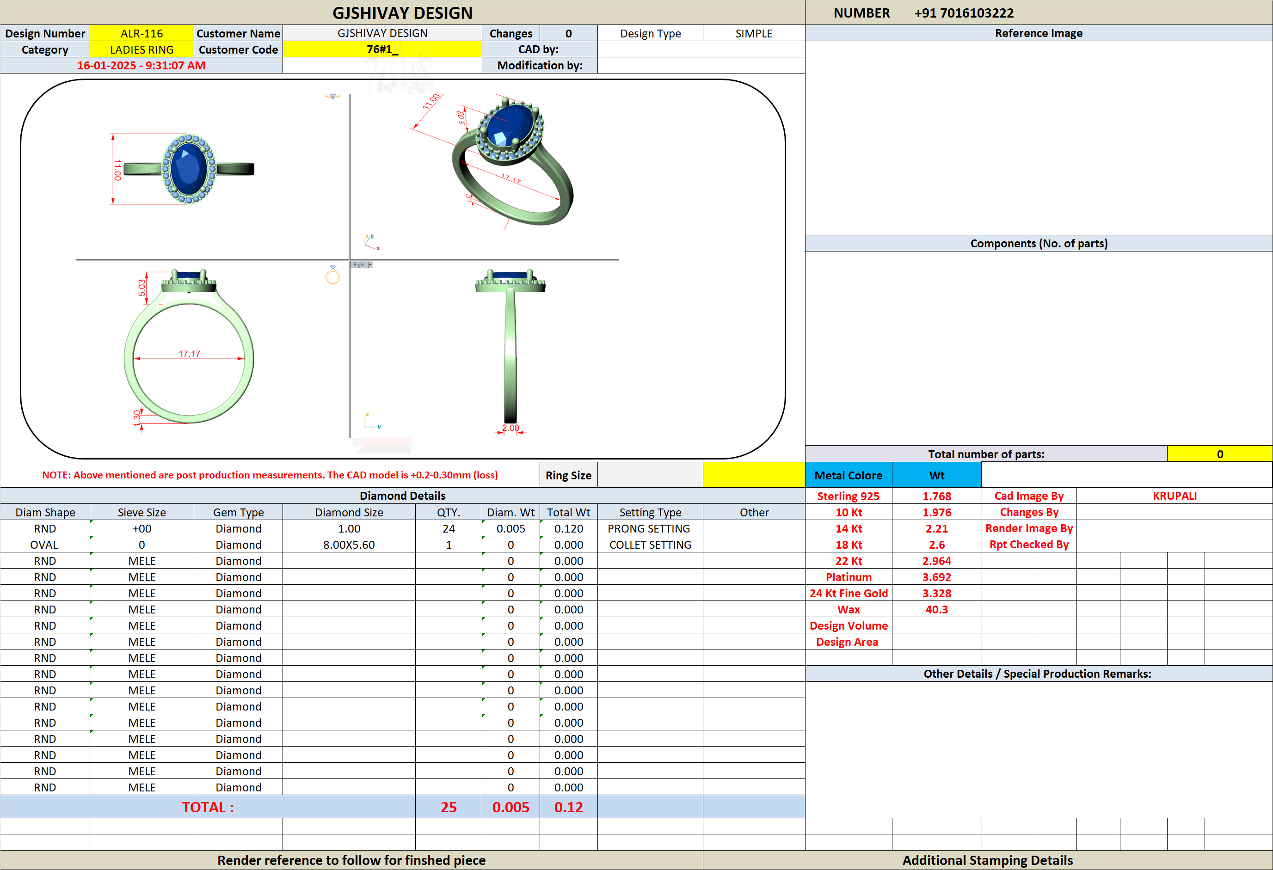Select the 10 Kt weight 1.976
The width and height of the screenshot is (1273, 870).
(x=937, y=512)
